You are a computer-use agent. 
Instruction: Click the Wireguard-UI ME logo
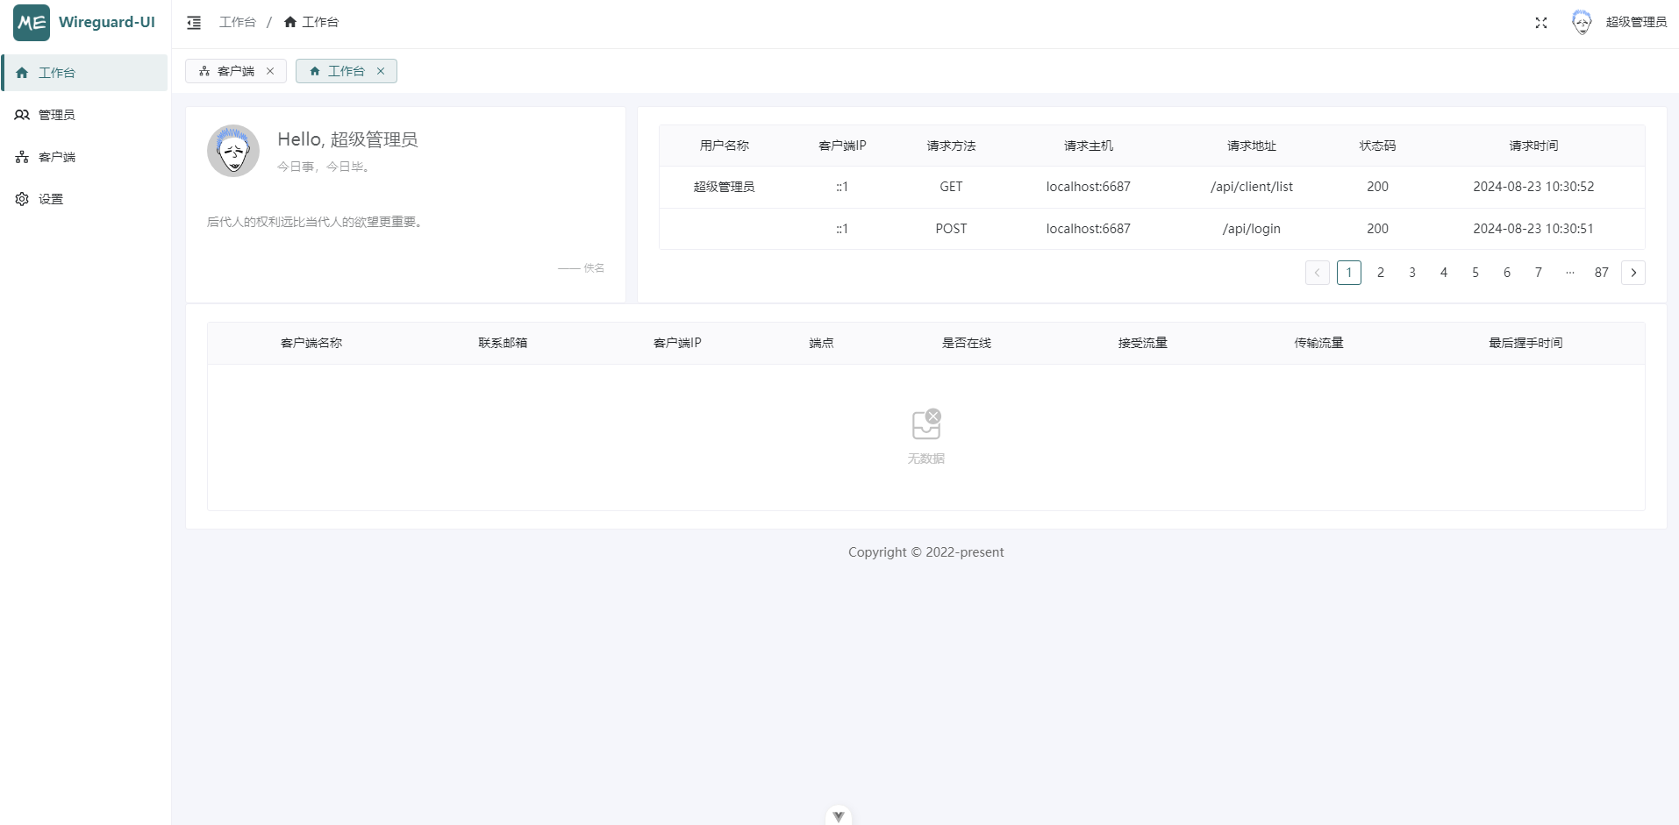32,23
